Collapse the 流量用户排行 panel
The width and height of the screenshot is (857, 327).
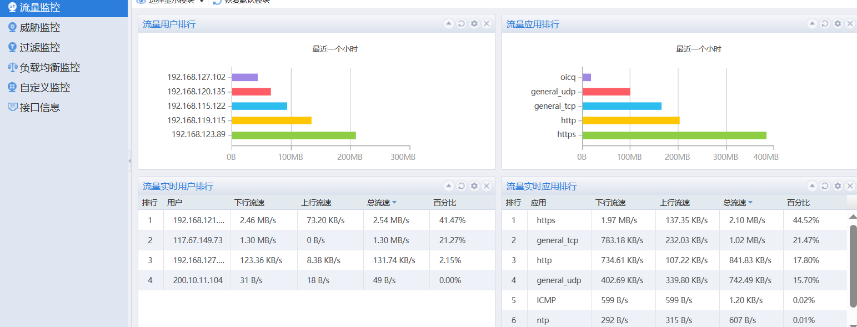click(448, 23)
